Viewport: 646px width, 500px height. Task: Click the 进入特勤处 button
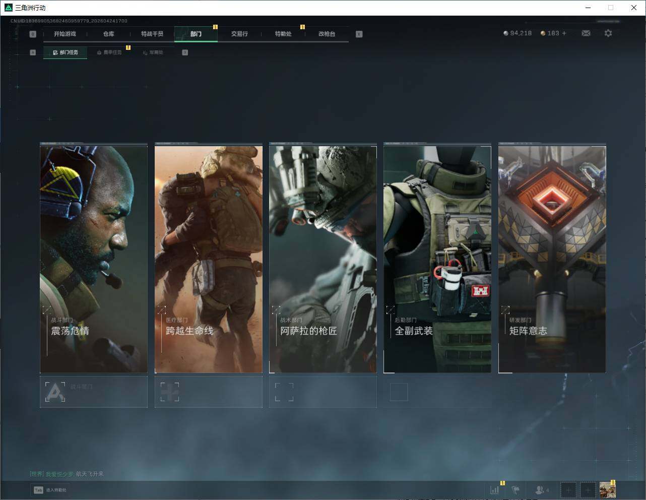click(x=50, y=490)
